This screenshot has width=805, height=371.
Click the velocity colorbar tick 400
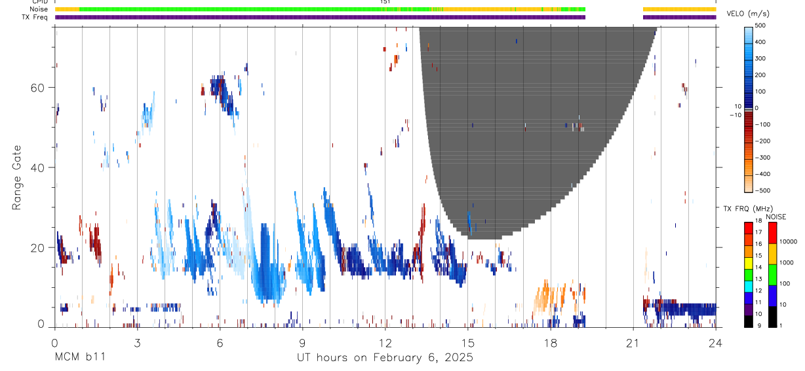tap(760, 42)
